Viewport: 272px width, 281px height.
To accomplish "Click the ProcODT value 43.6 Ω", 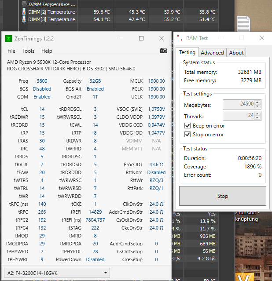I will [156, 164].
